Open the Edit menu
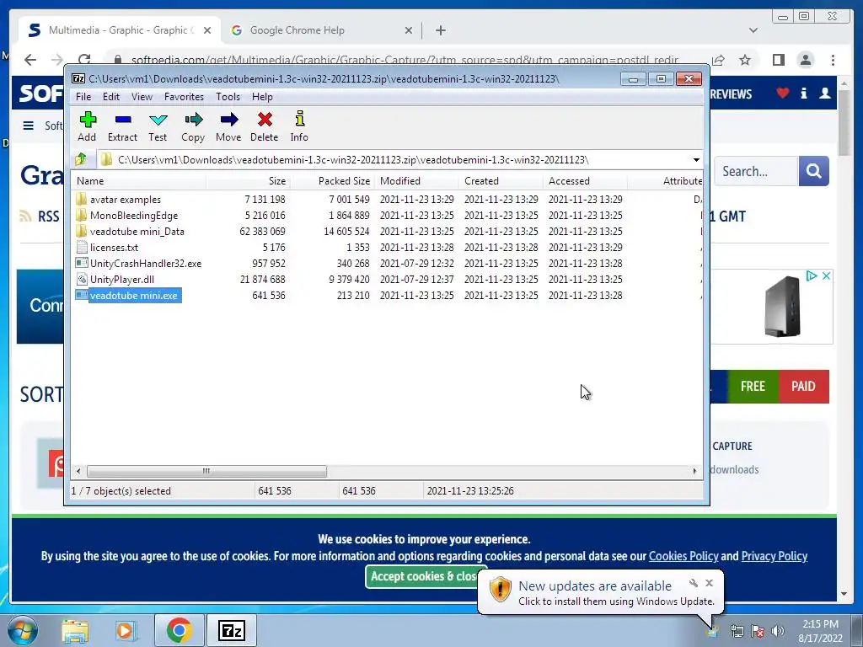The width and height of the screenshot is (863, 647). [110, 97]
